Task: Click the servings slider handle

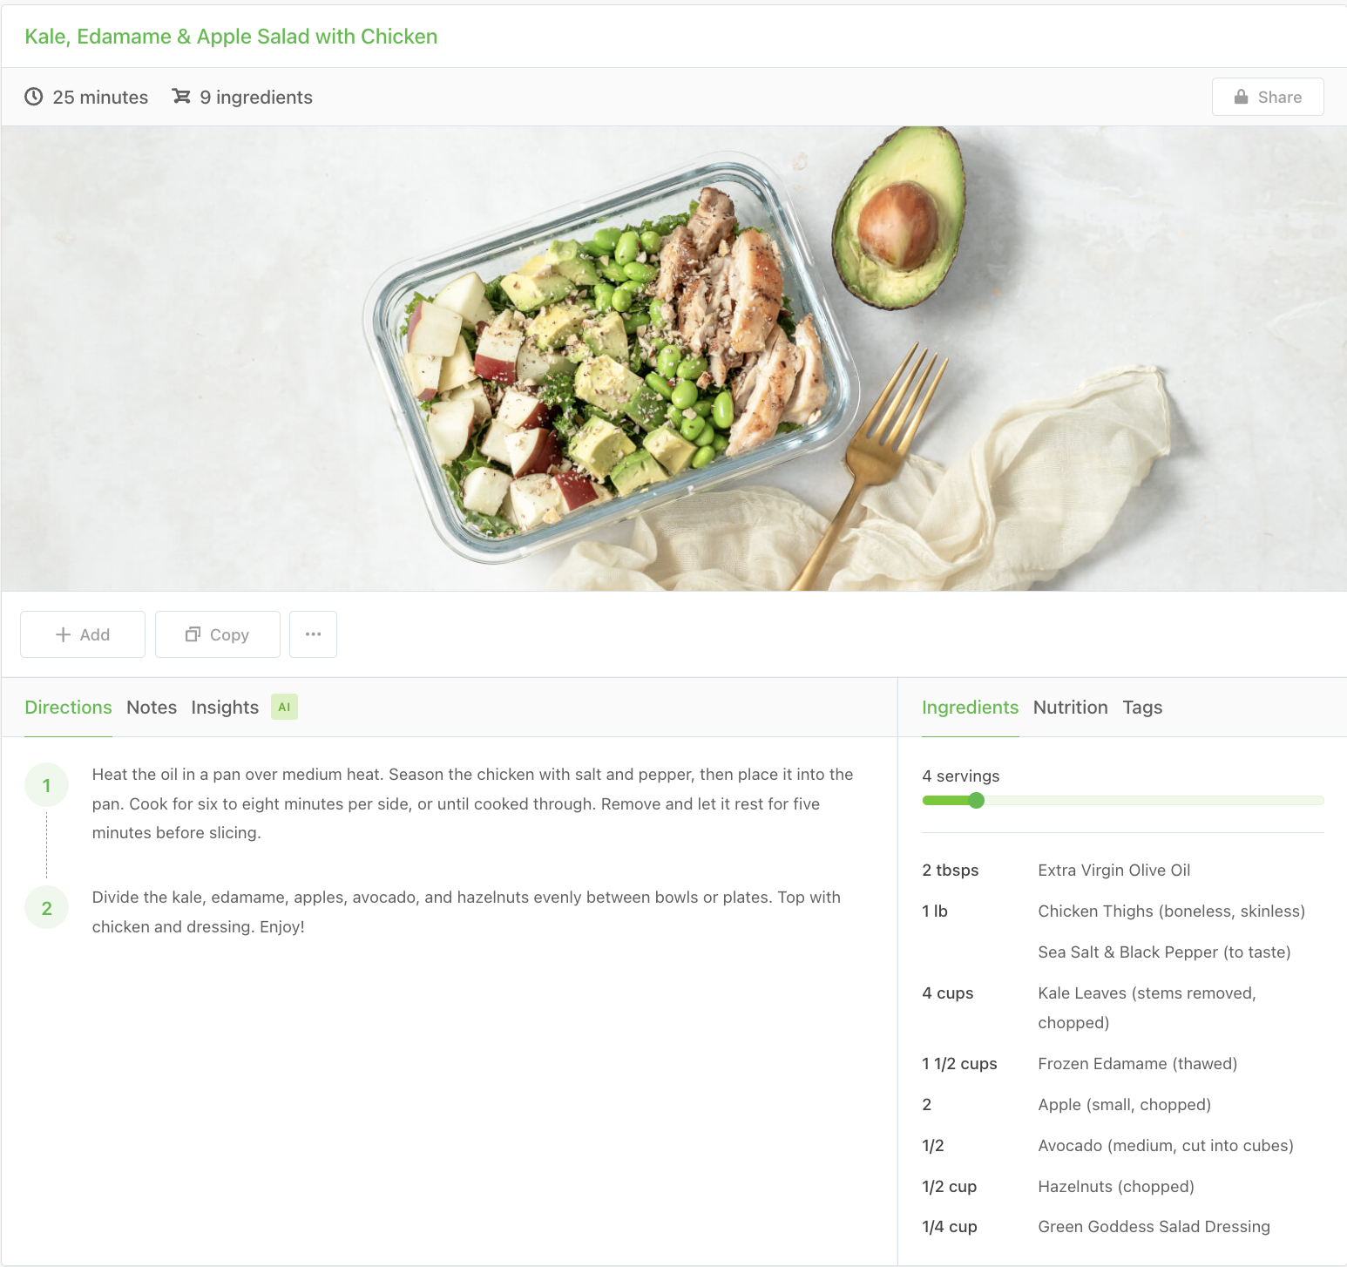Action: click(976, 800)
